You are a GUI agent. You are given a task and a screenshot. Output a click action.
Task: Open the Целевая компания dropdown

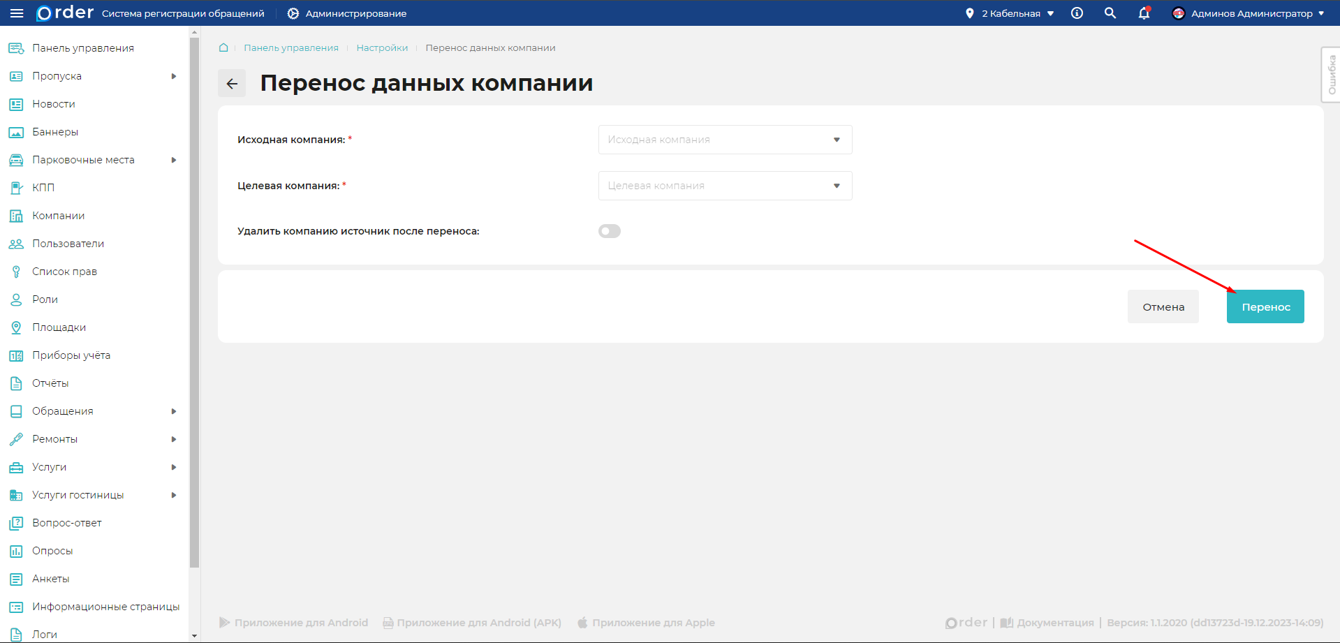tap(725, 185)
